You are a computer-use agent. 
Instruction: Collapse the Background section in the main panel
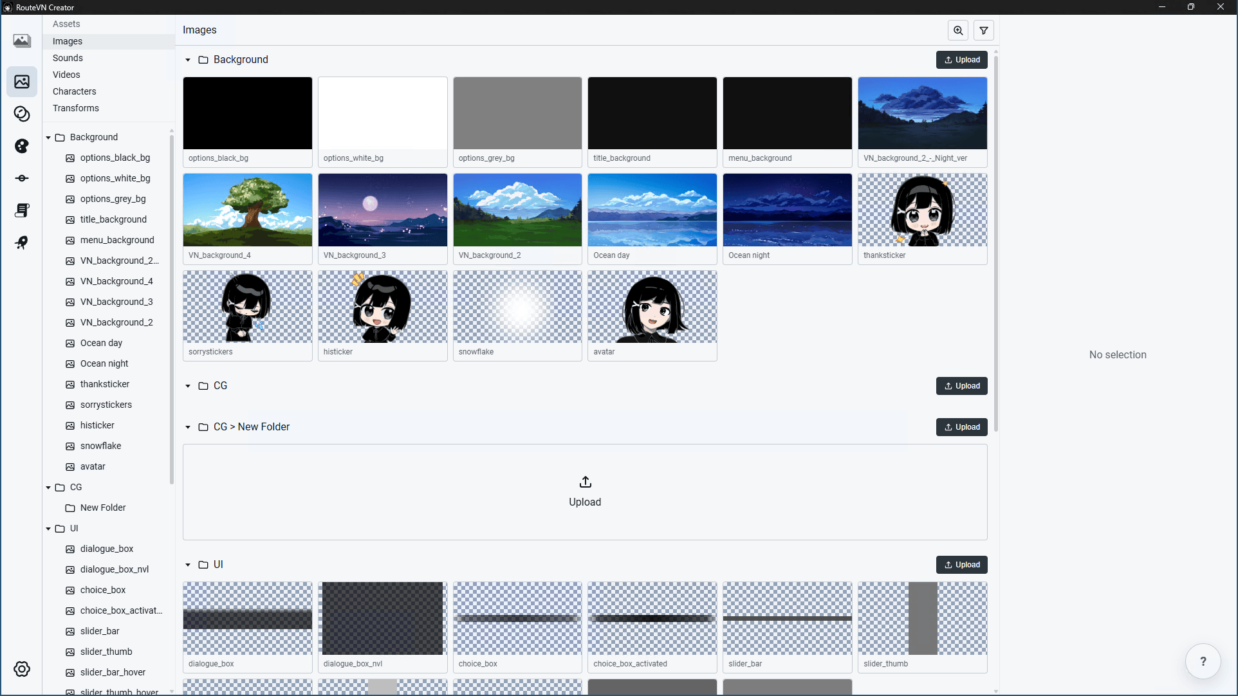188,60
